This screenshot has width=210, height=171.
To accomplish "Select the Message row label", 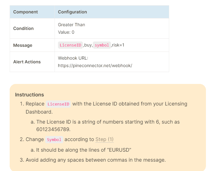I will click(23, 45).
